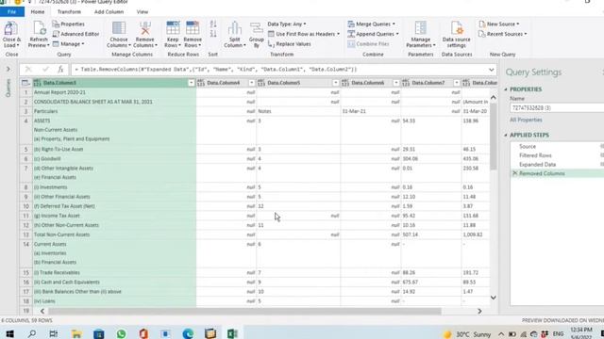604x339 pixels.
Task: Click Manage Parameters icon
Action: coord(421,28)
